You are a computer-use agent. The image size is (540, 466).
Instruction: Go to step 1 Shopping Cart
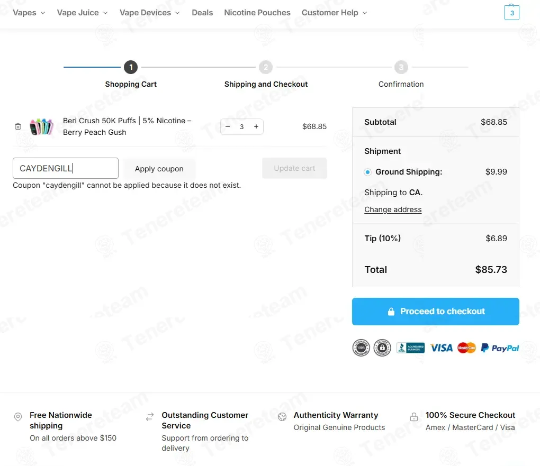(x=131, y=75)
